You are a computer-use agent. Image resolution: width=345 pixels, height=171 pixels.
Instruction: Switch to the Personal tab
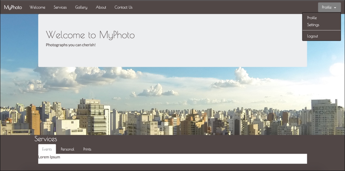pos(67,149)
